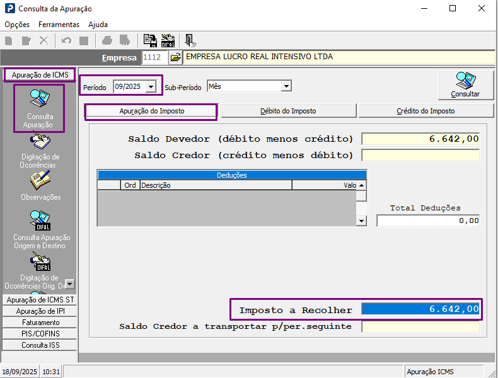Image resolution: width=498 pixels, height=378 pixels.
Task: Open the Opções menu
Action: pos(17,25)
